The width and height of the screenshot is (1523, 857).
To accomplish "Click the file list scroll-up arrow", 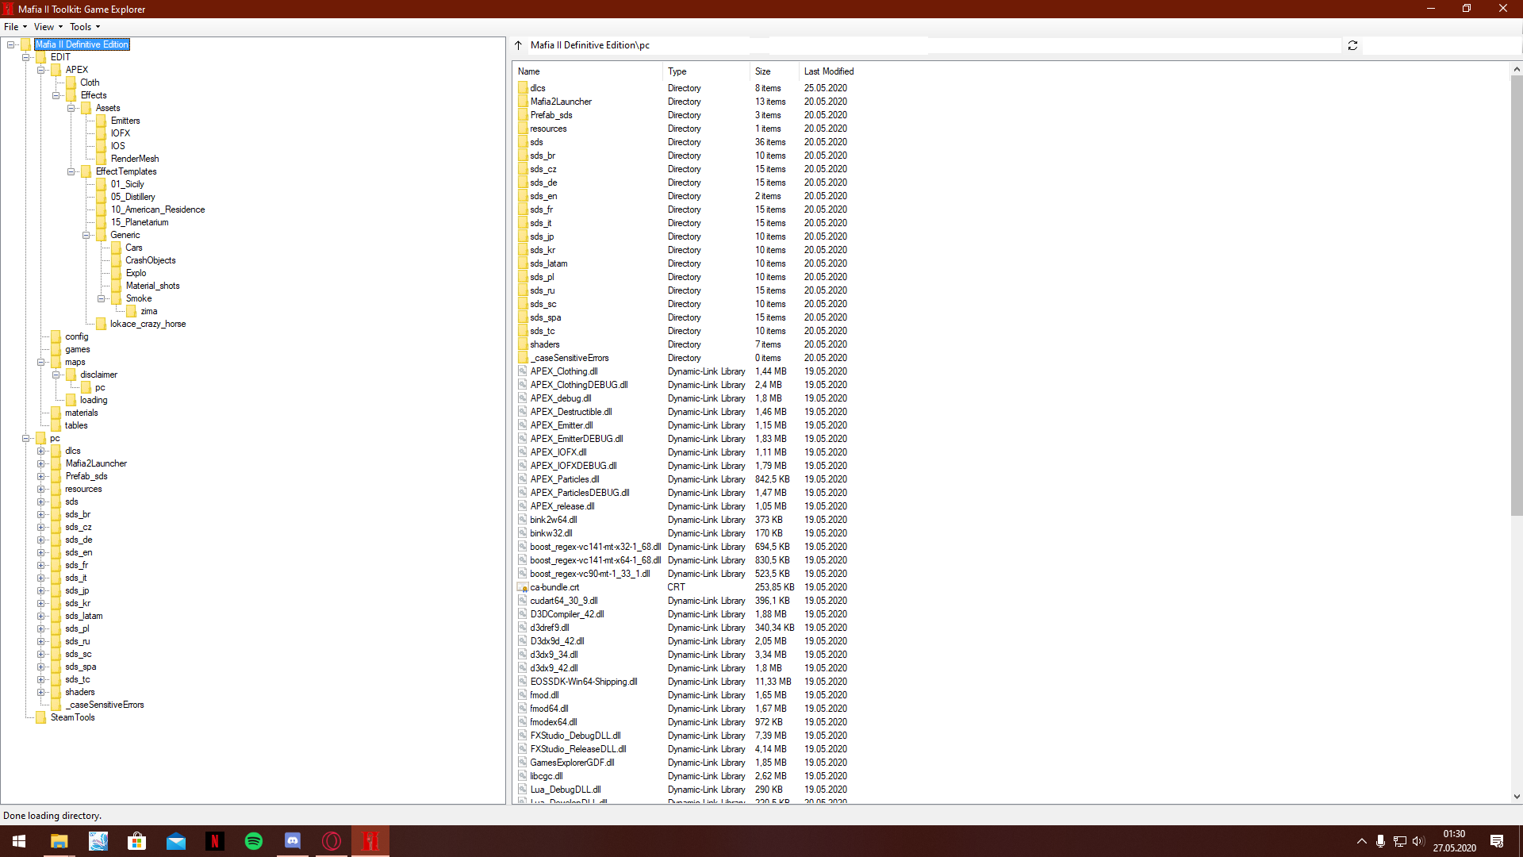I will (x=1516, y=69).
